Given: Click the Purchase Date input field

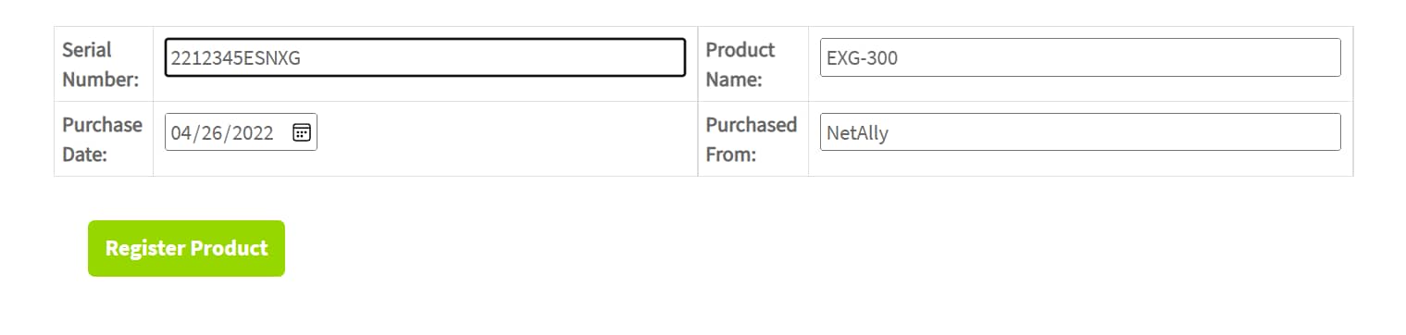Looking at the screenshot, I should tap(241, 132).
